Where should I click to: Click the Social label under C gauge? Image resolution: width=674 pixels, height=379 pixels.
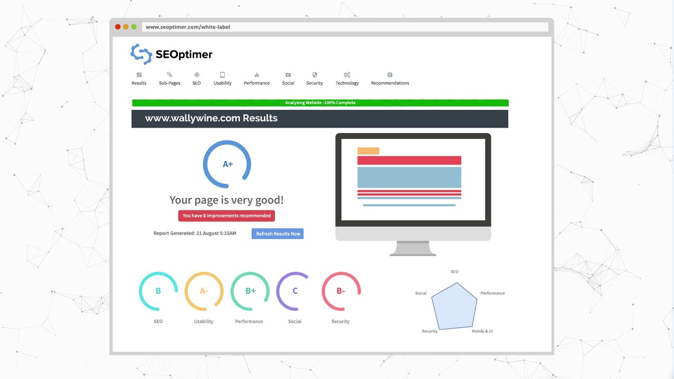tap(295, 322)
